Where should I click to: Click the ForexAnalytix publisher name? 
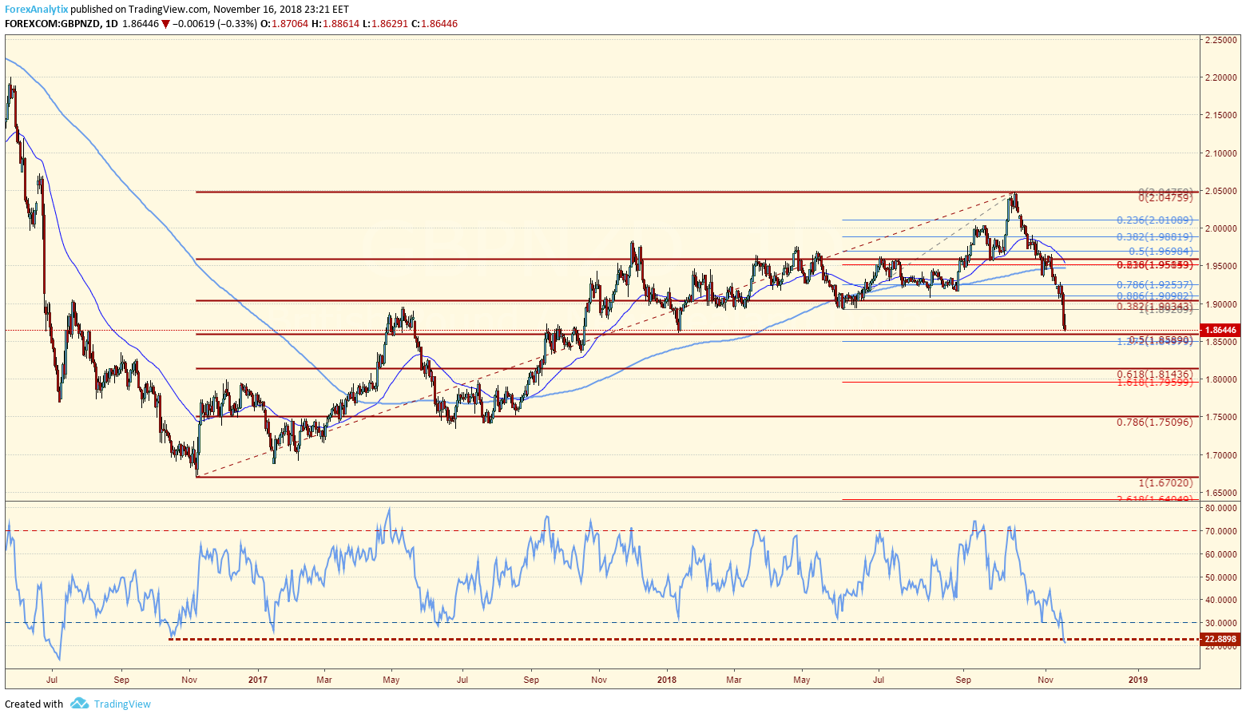click(x=36, y=10)
